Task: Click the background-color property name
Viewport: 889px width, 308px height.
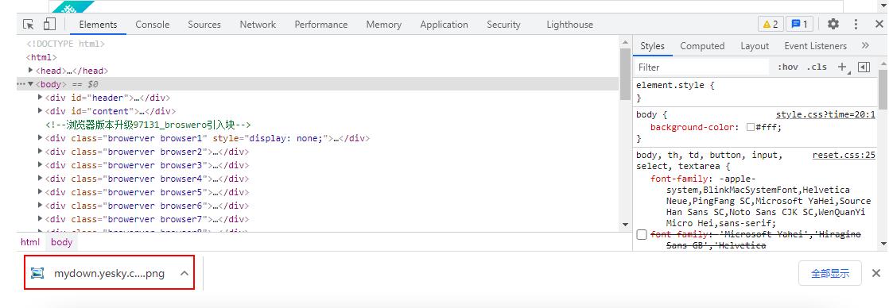Action: (693, 127)
